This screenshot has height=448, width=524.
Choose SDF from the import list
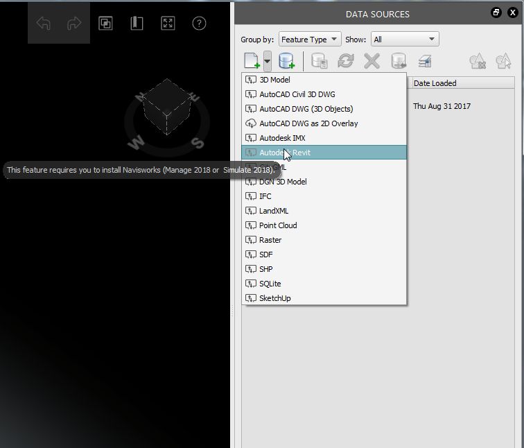324,255
